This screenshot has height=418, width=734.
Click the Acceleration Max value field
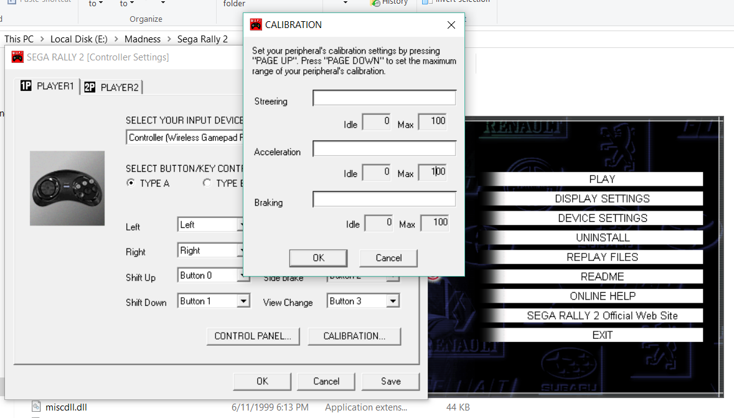point(433,172)
